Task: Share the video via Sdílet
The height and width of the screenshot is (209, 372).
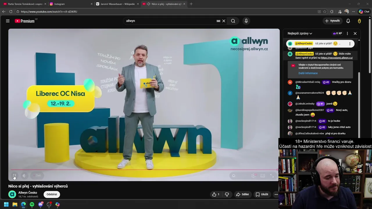Action: coord(242,194)
